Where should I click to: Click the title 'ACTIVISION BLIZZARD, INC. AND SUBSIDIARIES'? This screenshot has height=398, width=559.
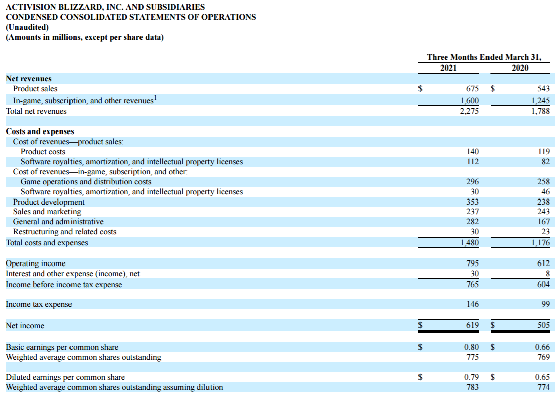coord(105,7)
